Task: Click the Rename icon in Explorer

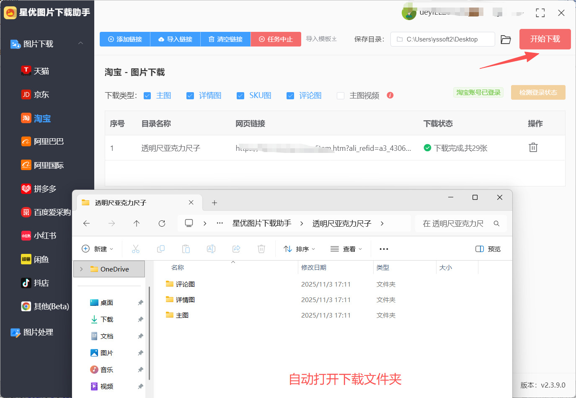Action: click(211, 249)
